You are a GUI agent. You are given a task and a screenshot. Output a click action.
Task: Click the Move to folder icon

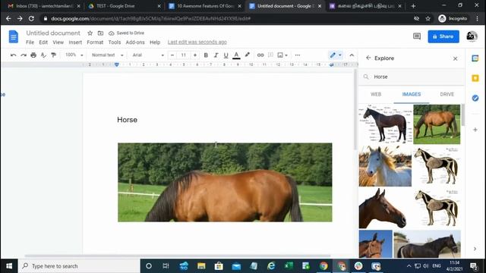(x=100, y=33)
